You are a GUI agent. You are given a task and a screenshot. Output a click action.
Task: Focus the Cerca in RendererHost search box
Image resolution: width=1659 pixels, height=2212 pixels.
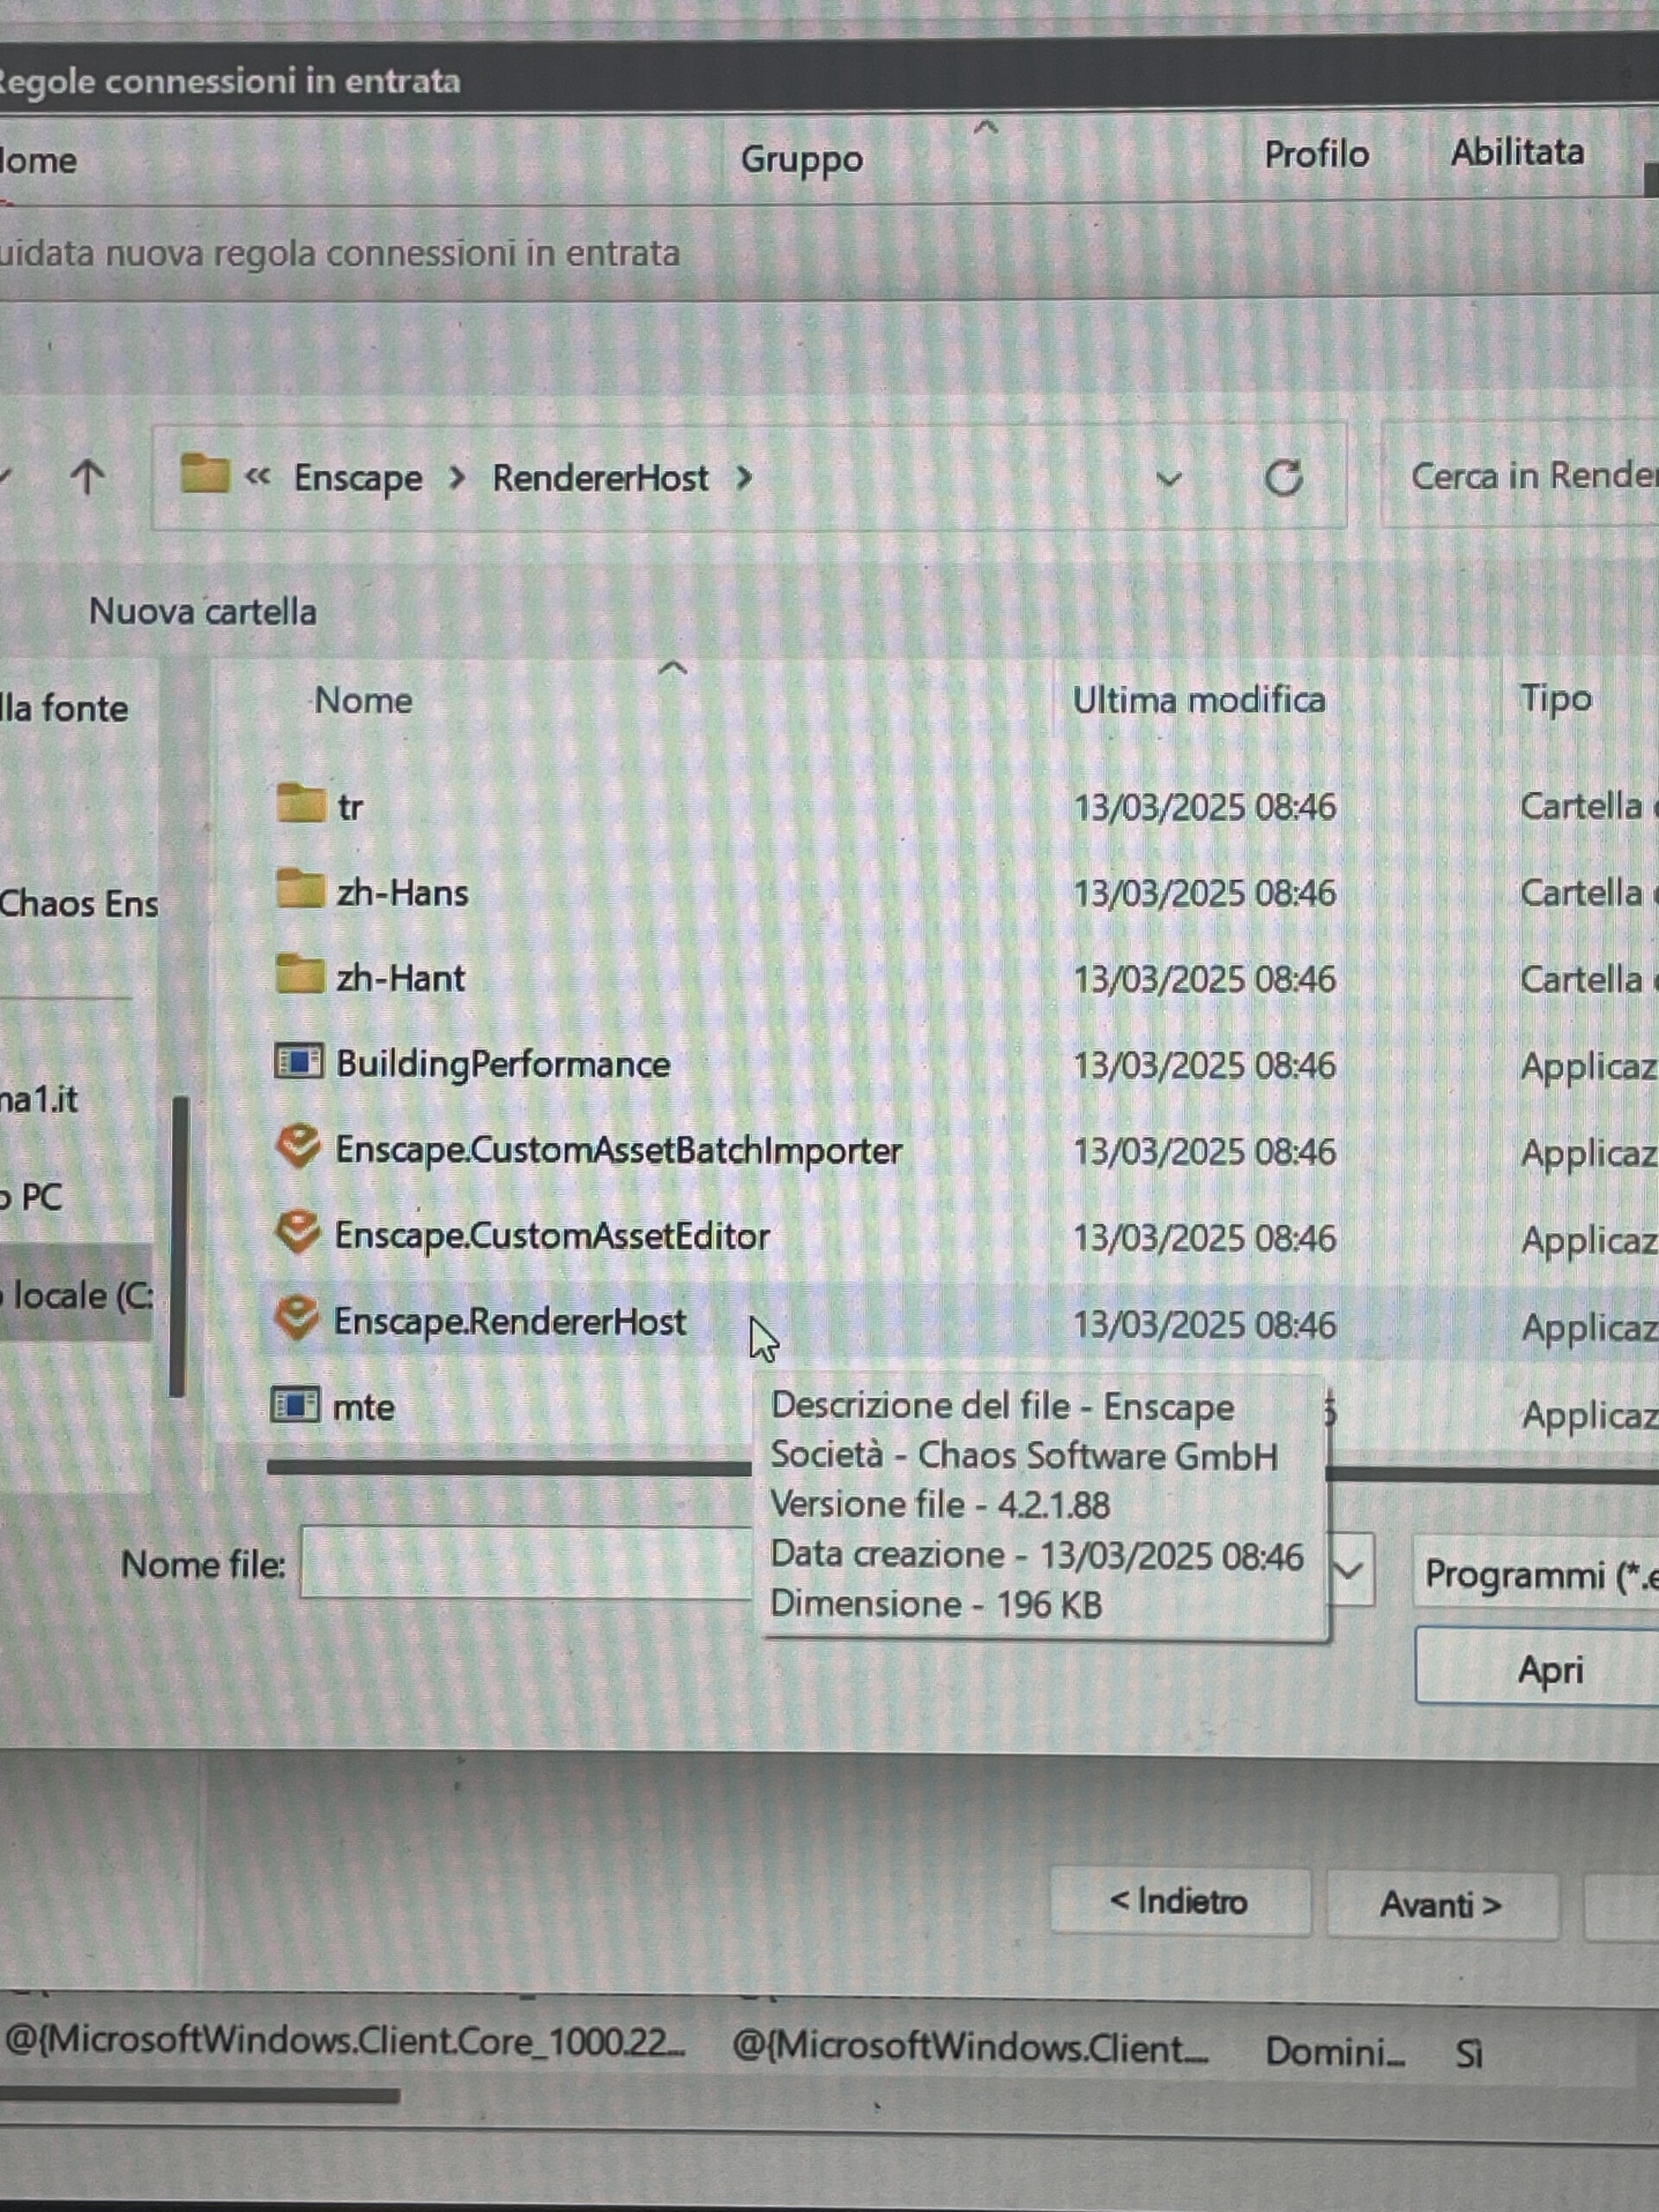[x=1520, y=476]
